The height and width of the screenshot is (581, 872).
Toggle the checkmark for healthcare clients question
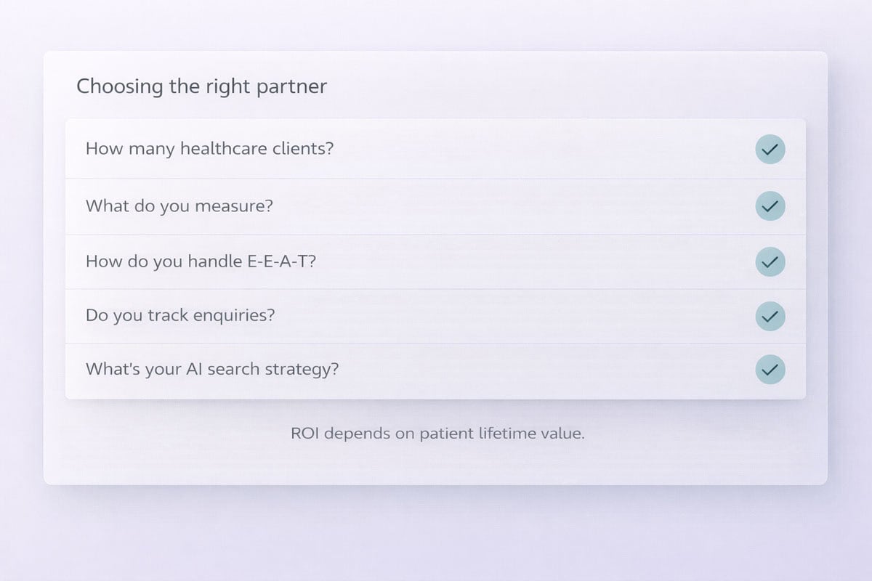pos(770,150)
